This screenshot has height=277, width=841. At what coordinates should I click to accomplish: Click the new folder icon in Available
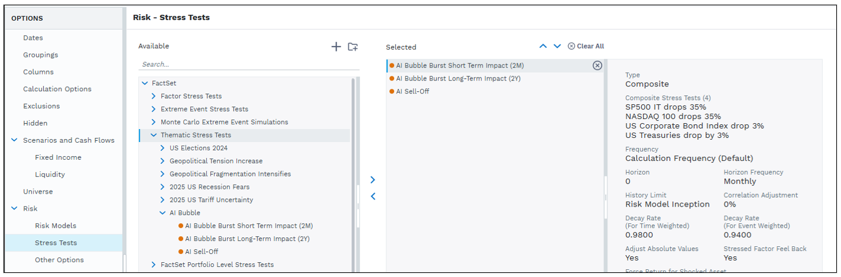pos(353,47)
